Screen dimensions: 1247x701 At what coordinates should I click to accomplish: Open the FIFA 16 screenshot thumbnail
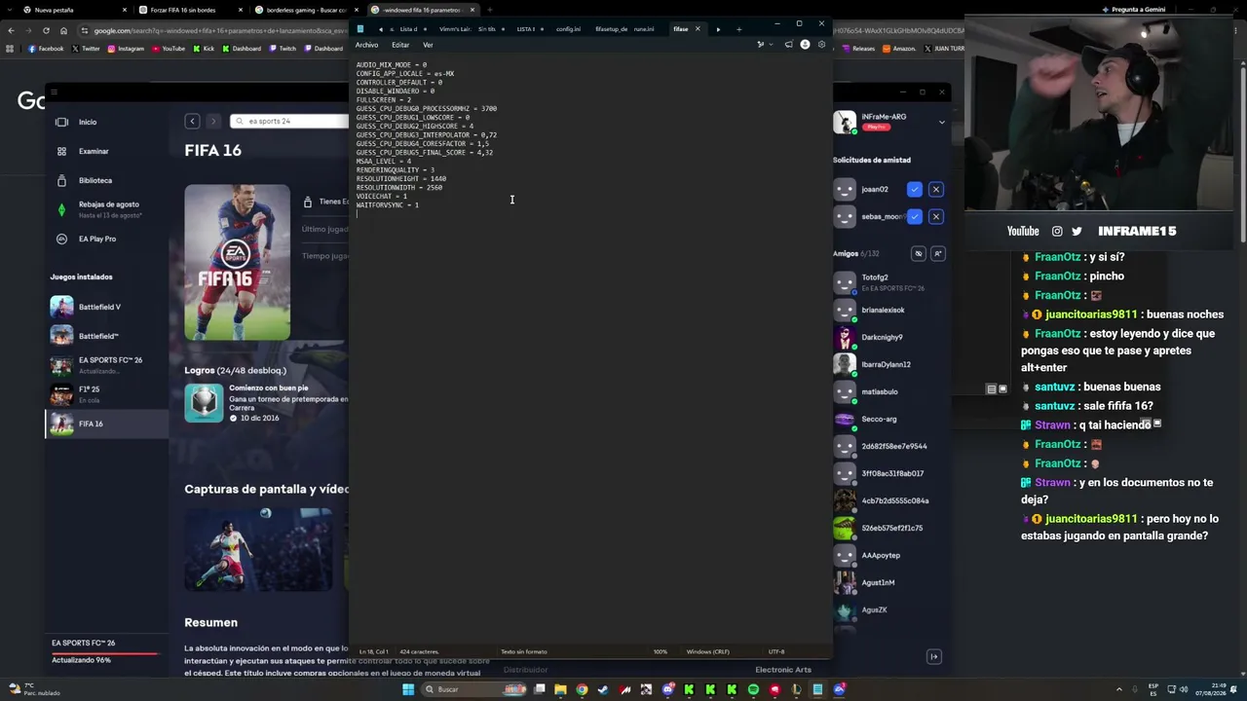point(258,549)
